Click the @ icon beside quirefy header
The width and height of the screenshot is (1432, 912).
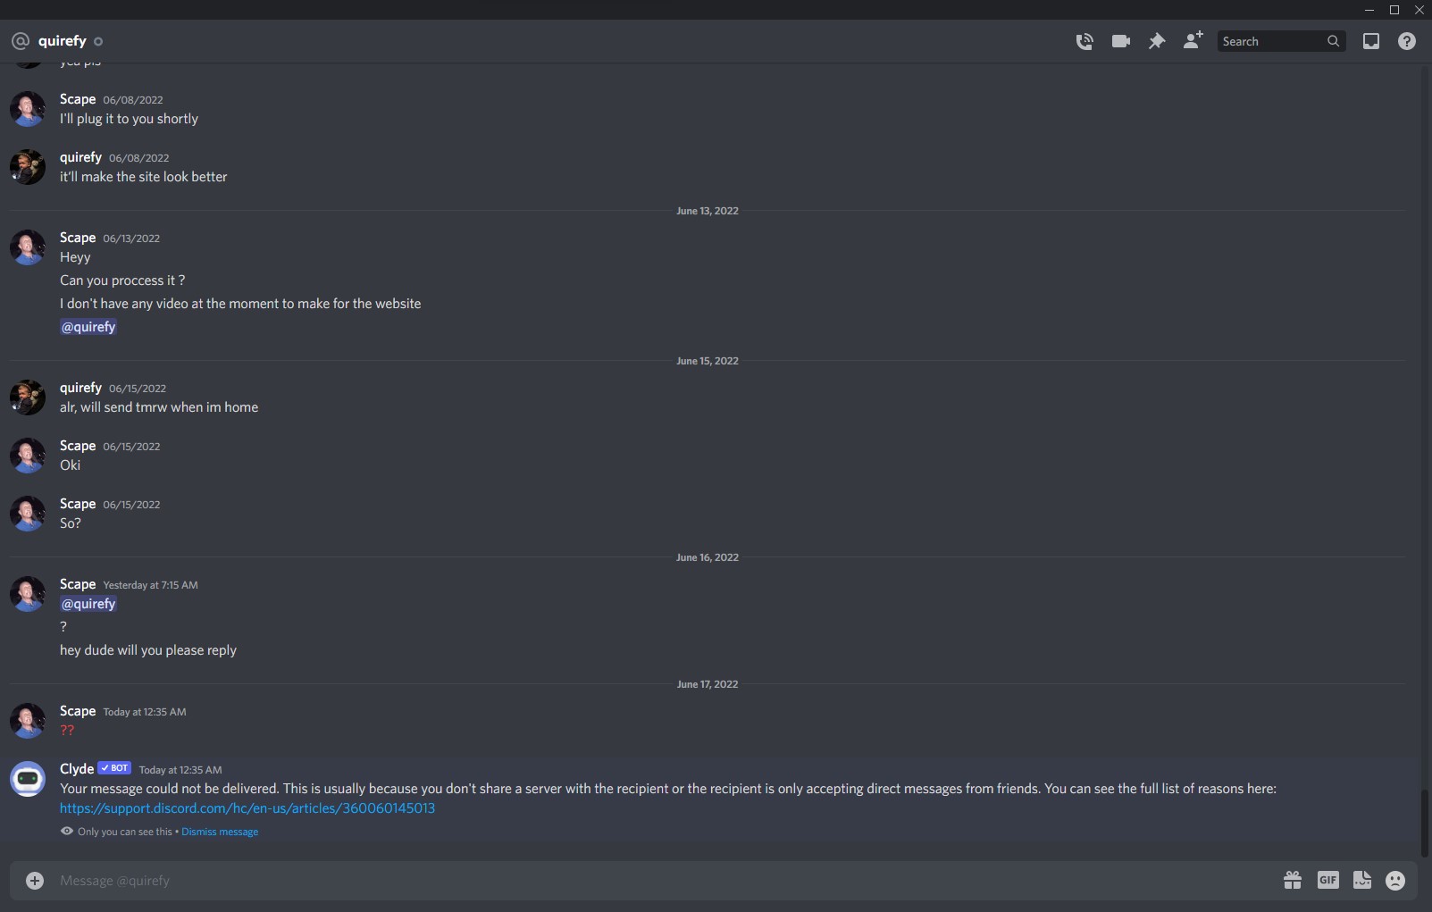[21, 41]
